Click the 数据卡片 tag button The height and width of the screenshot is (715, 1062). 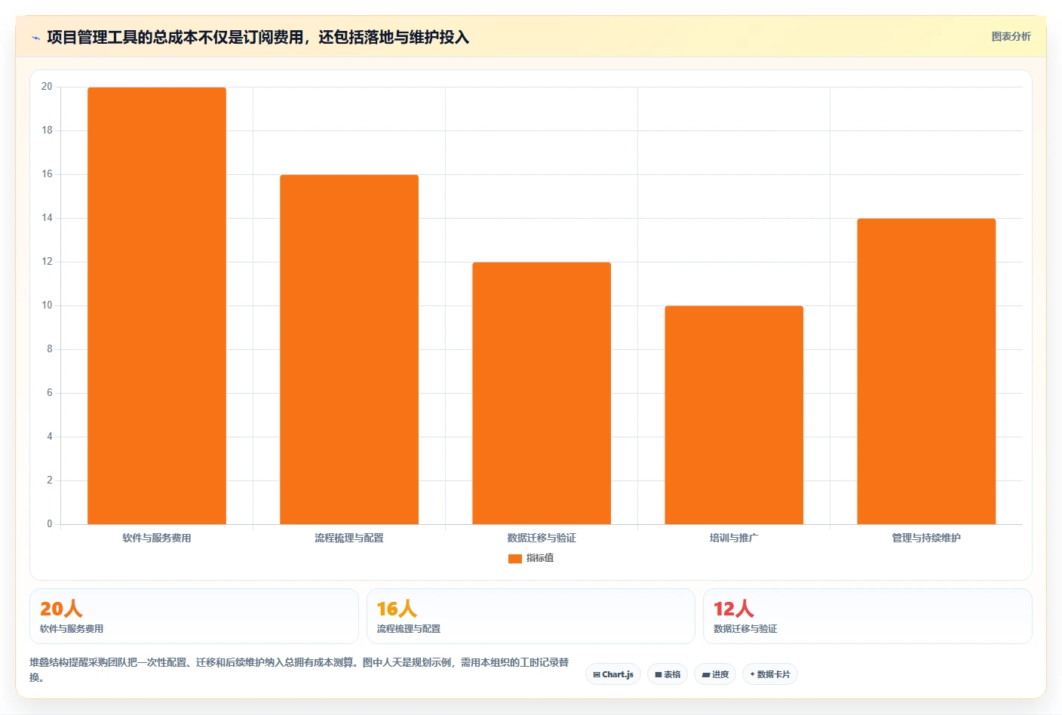coord(770,674)
